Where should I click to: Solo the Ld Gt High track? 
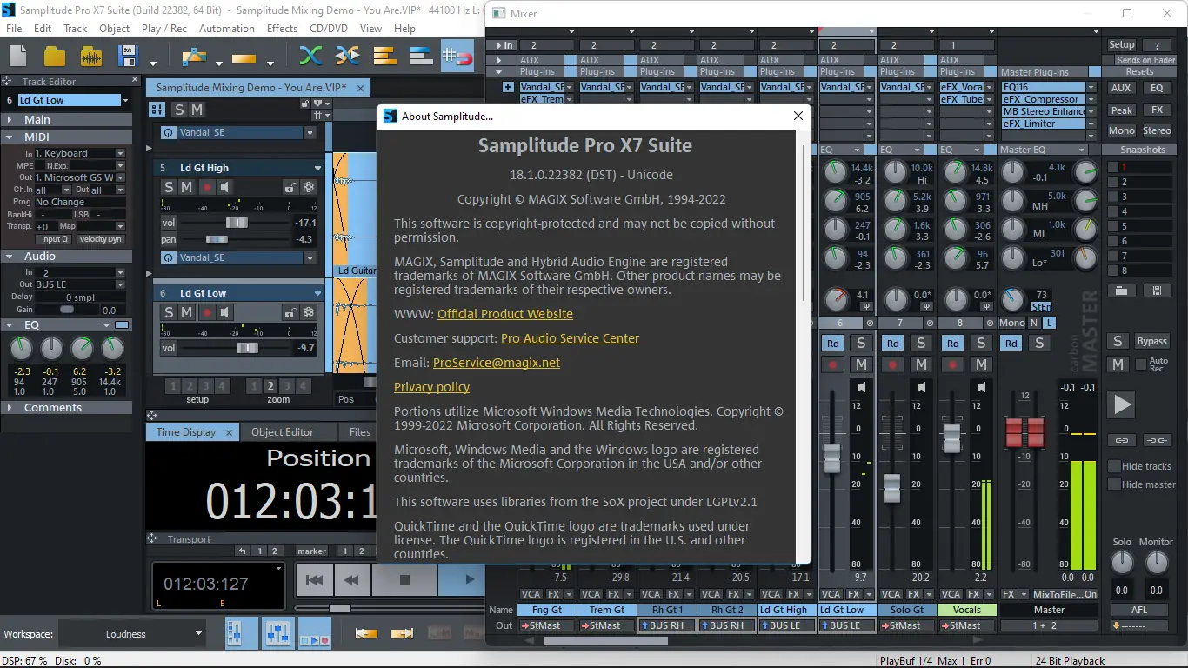[169, 187]
